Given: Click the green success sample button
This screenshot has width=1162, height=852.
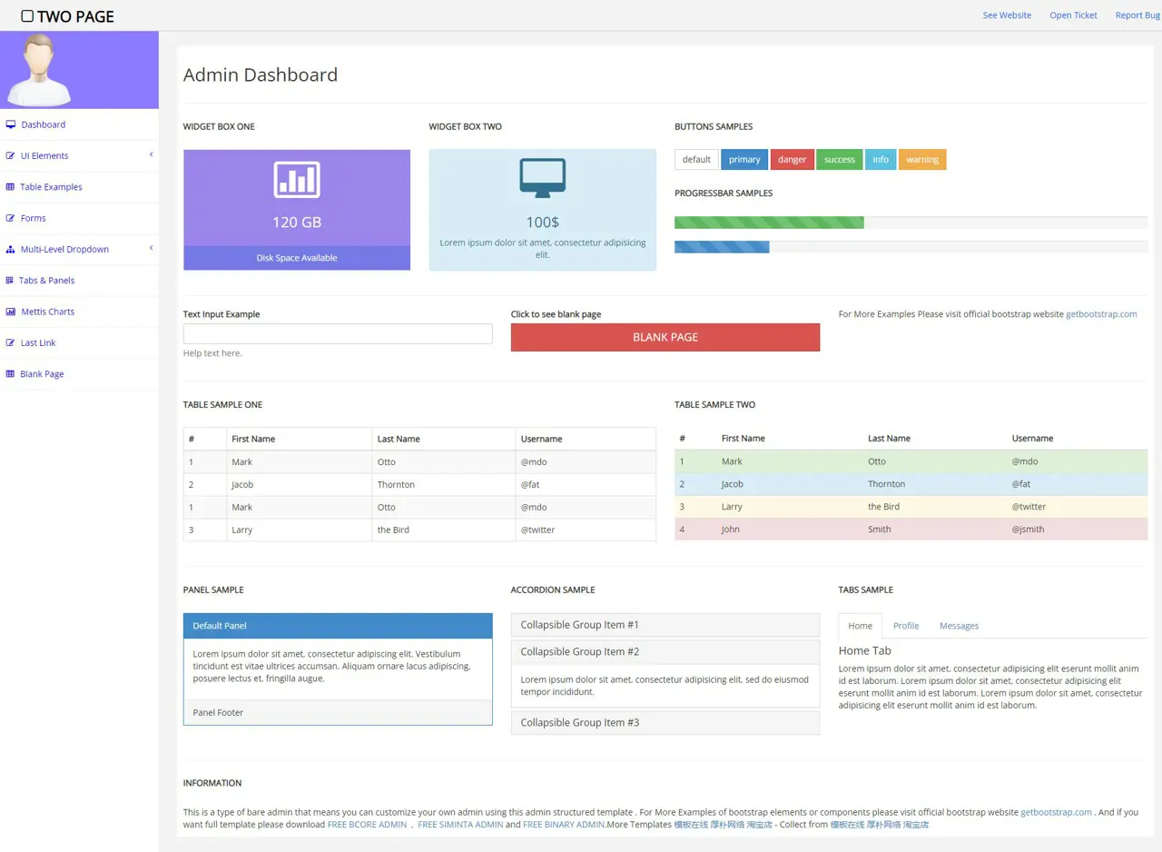Looking at the screenshot, I should coord(839,160).
